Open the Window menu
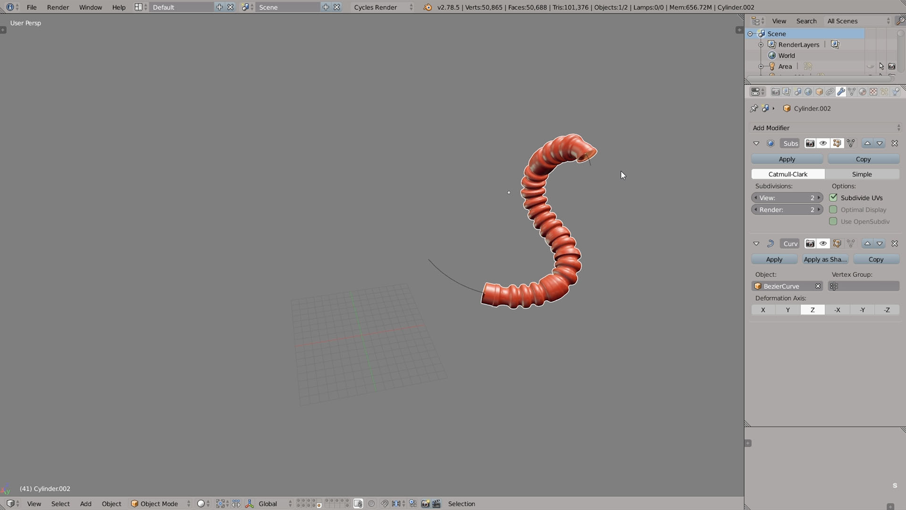The height and width of the screenshot is (510, 906). (90, 7)
